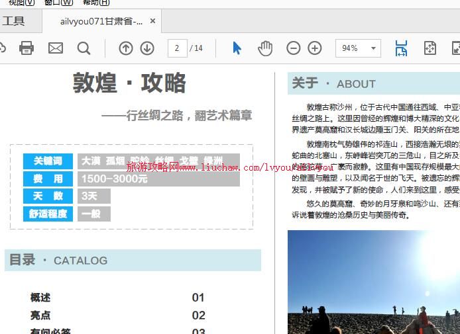Activate the selection arrow tool
460x334 pixels.
[x=237, y=48]
